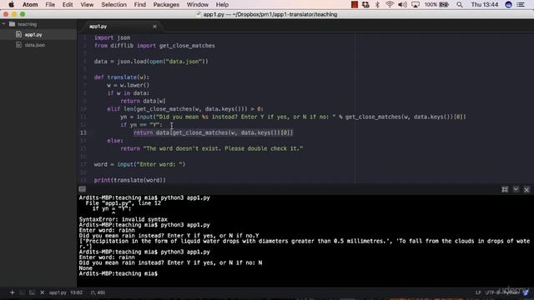Click the red recording menu bar icon
The height and width of the screenshot is (300, 534).
354,5
